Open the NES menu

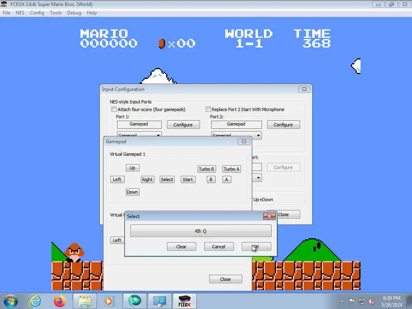point(20,13)
